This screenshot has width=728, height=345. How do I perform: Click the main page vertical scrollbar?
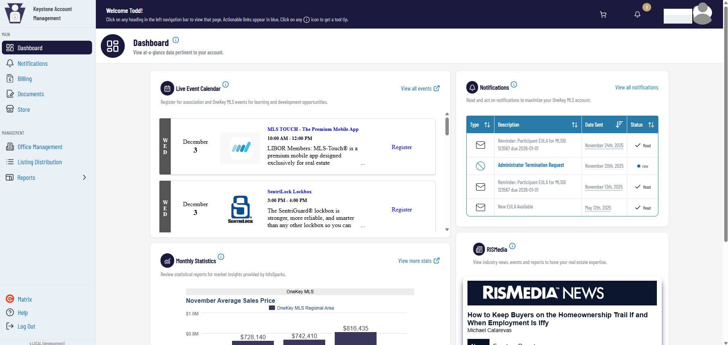click(725, 124)
